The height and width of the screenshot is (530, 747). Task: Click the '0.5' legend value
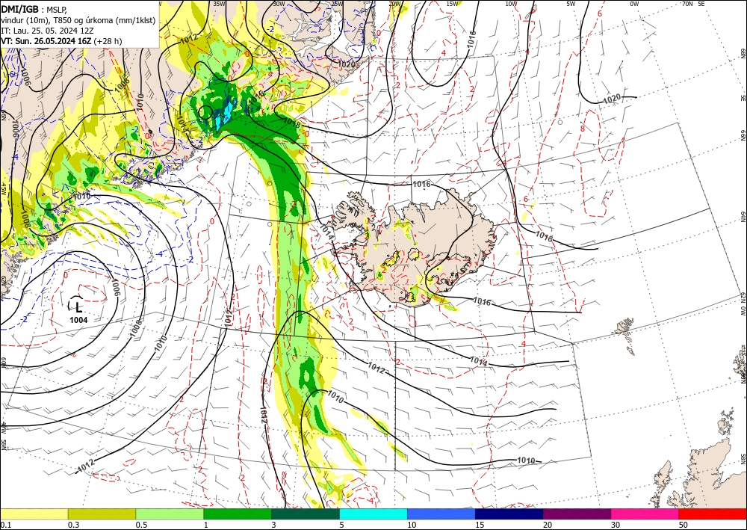coord(141,525)
